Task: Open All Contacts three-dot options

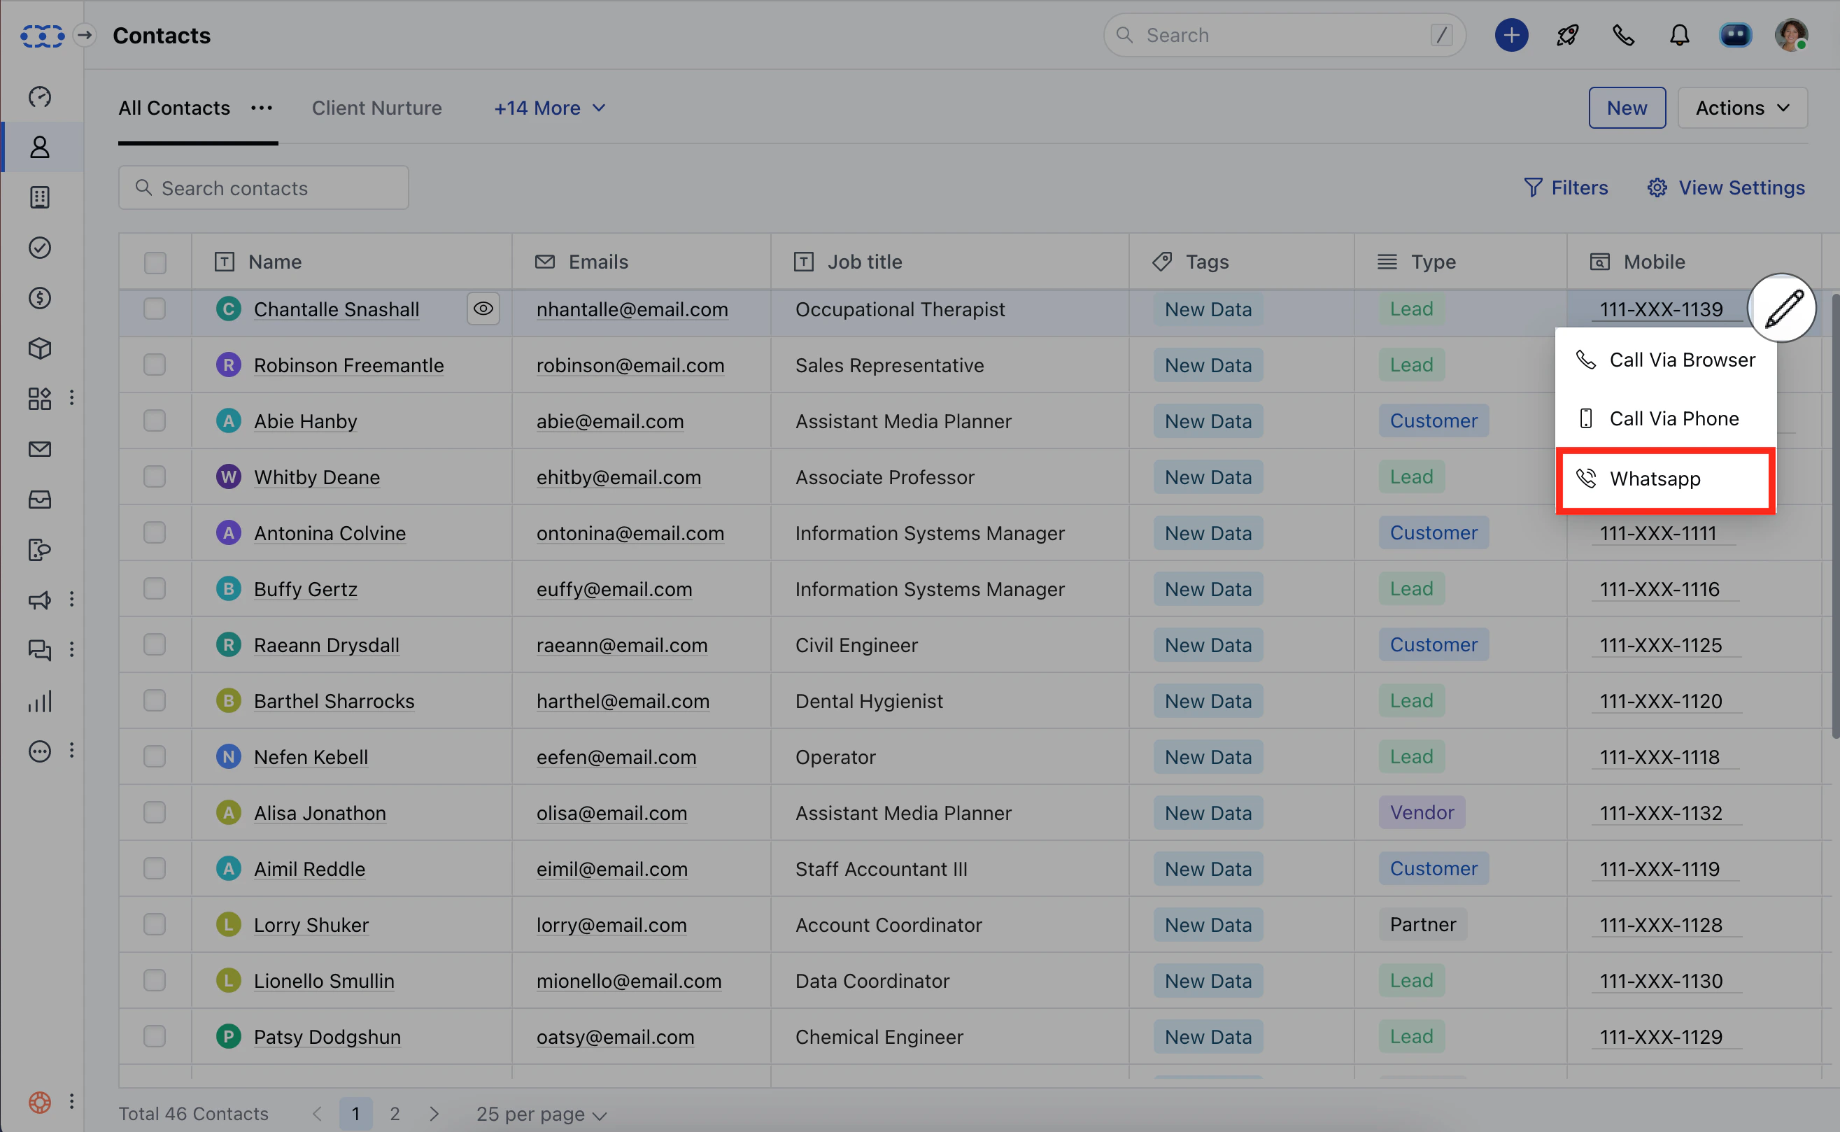Action: click(261, 108)
